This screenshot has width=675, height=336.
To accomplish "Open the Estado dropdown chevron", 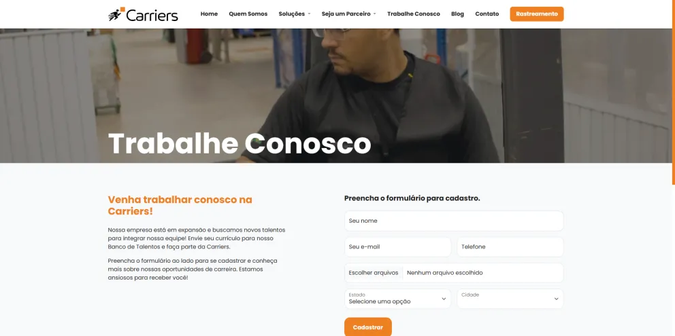I will [x=444, y=299].
